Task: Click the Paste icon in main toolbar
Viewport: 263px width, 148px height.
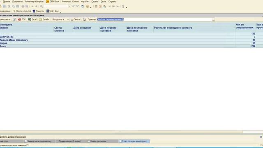Action: pos(18,7)
